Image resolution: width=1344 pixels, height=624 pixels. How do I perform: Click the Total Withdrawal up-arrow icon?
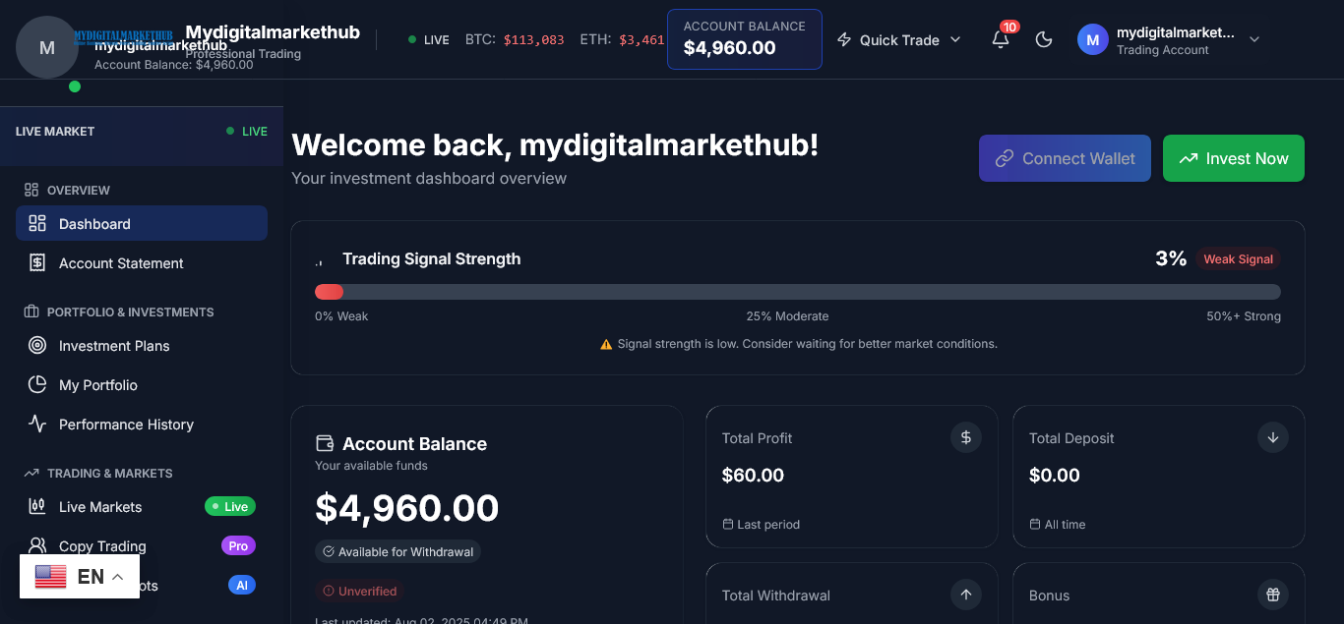(x=966, y=595)
